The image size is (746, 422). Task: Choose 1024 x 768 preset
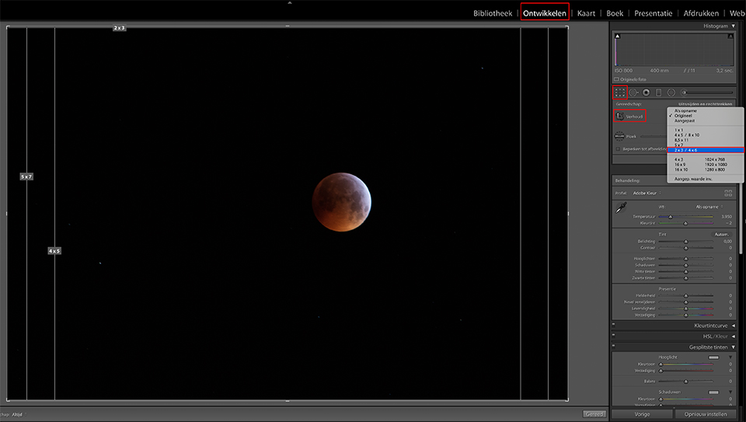point(715,159)
